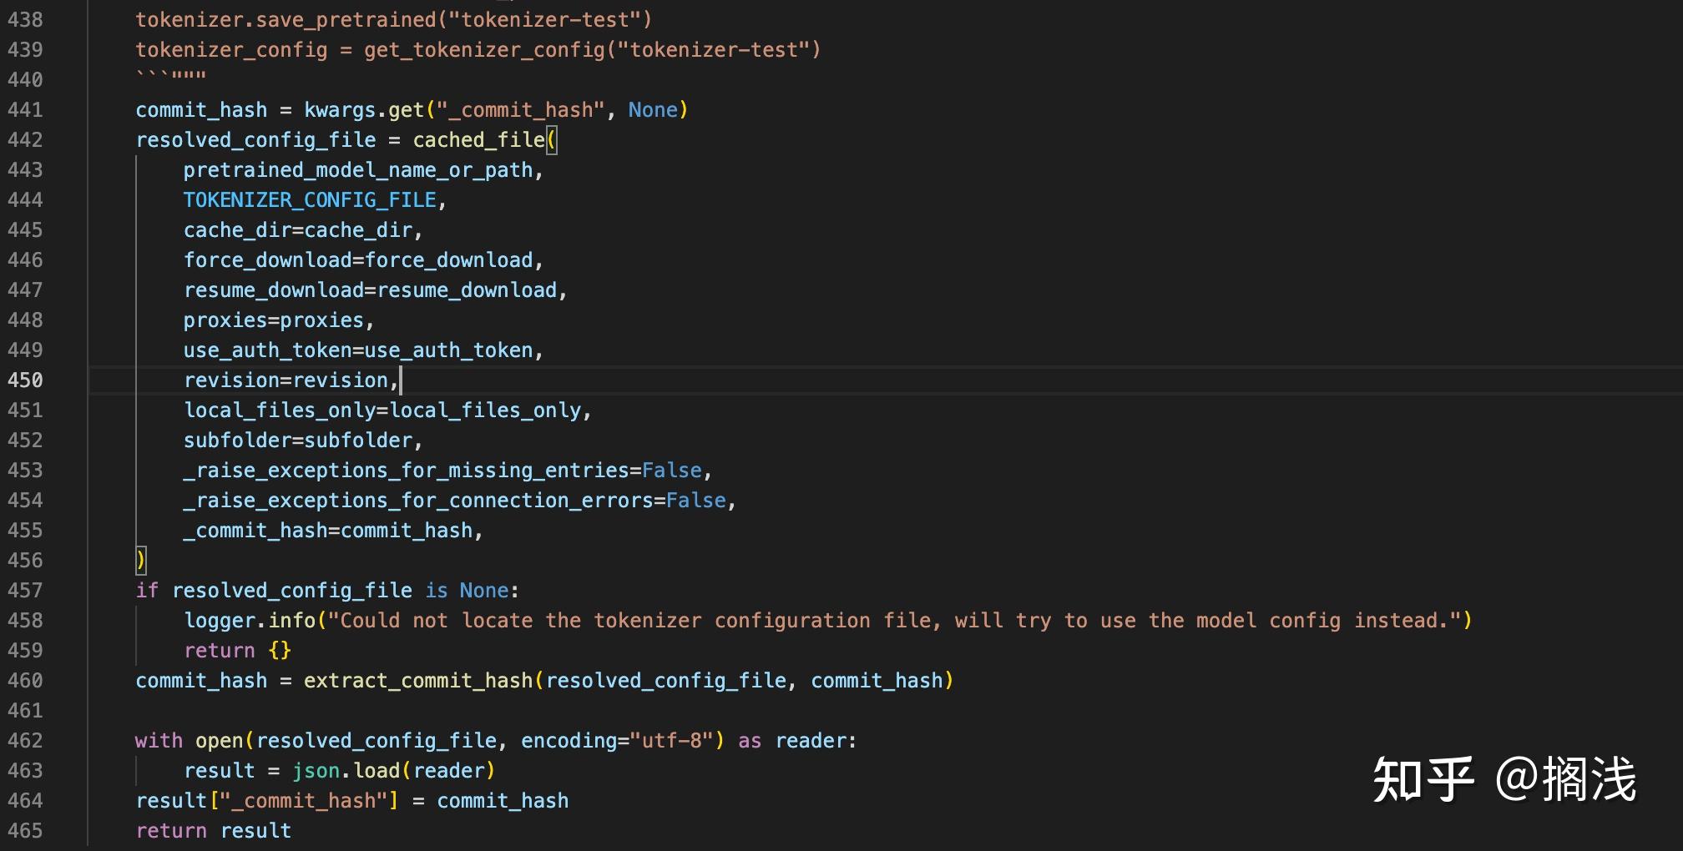Click the string "tokenizer-test" on line 438
This screenshot has height=851, width=1683.
pos(551,19)
